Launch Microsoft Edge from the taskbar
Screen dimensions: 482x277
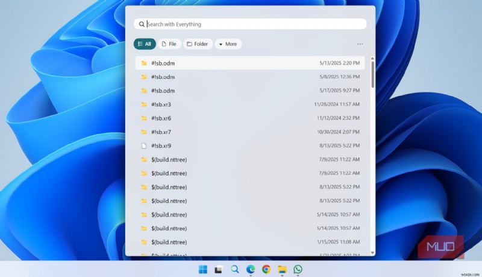251,270
